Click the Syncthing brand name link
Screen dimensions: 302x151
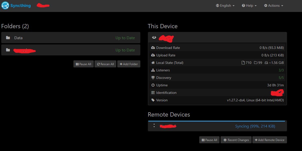pos(21,5)
